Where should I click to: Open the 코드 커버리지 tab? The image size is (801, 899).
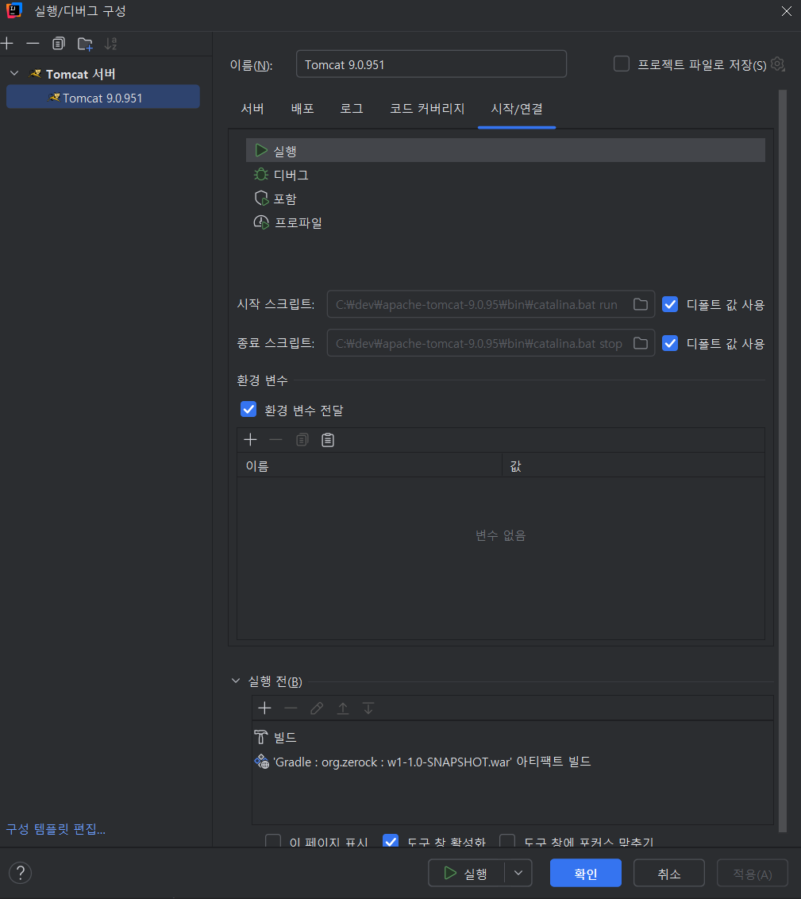(x=427, y=108)
